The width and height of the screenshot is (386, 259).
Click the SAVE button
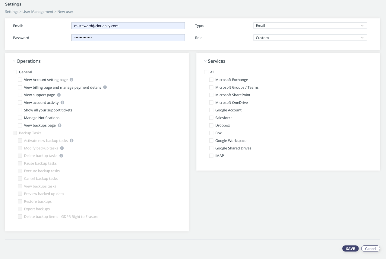point(350,248)
